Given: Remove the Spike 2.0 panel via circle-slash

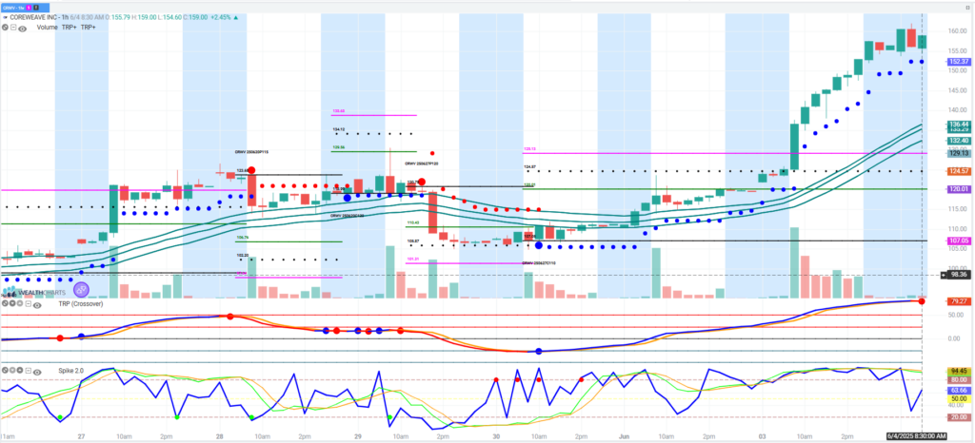Looking at the screenshot, I should point(5,371).
